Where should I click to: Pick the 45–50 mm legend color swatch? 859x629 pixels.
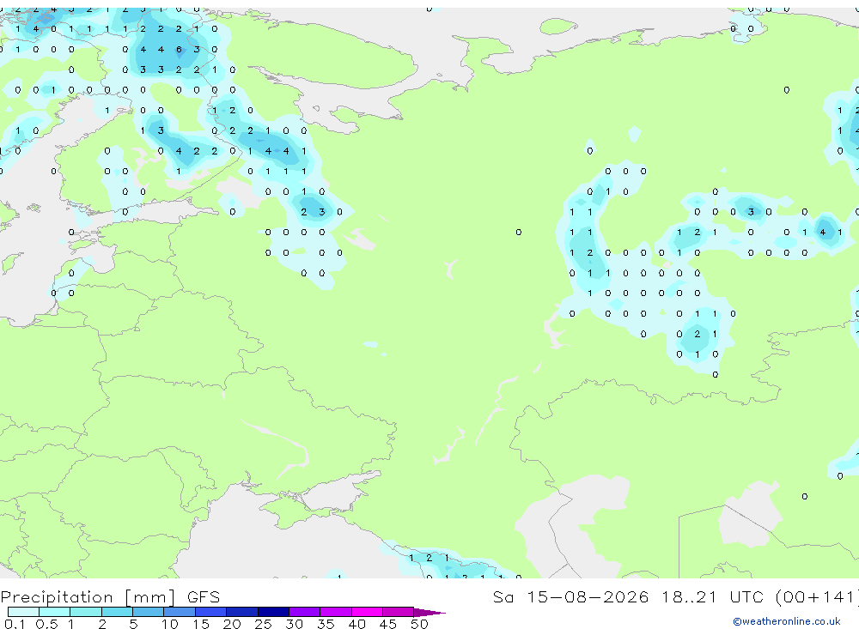[398, 612]
